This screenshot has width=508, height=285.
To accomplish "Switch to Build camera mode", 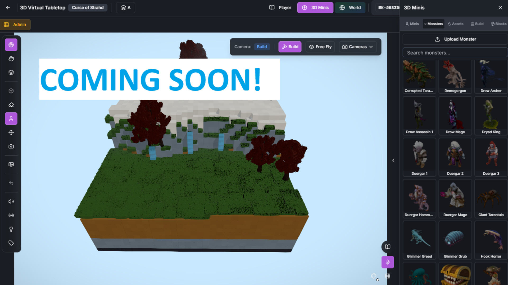I will [290, 47].
